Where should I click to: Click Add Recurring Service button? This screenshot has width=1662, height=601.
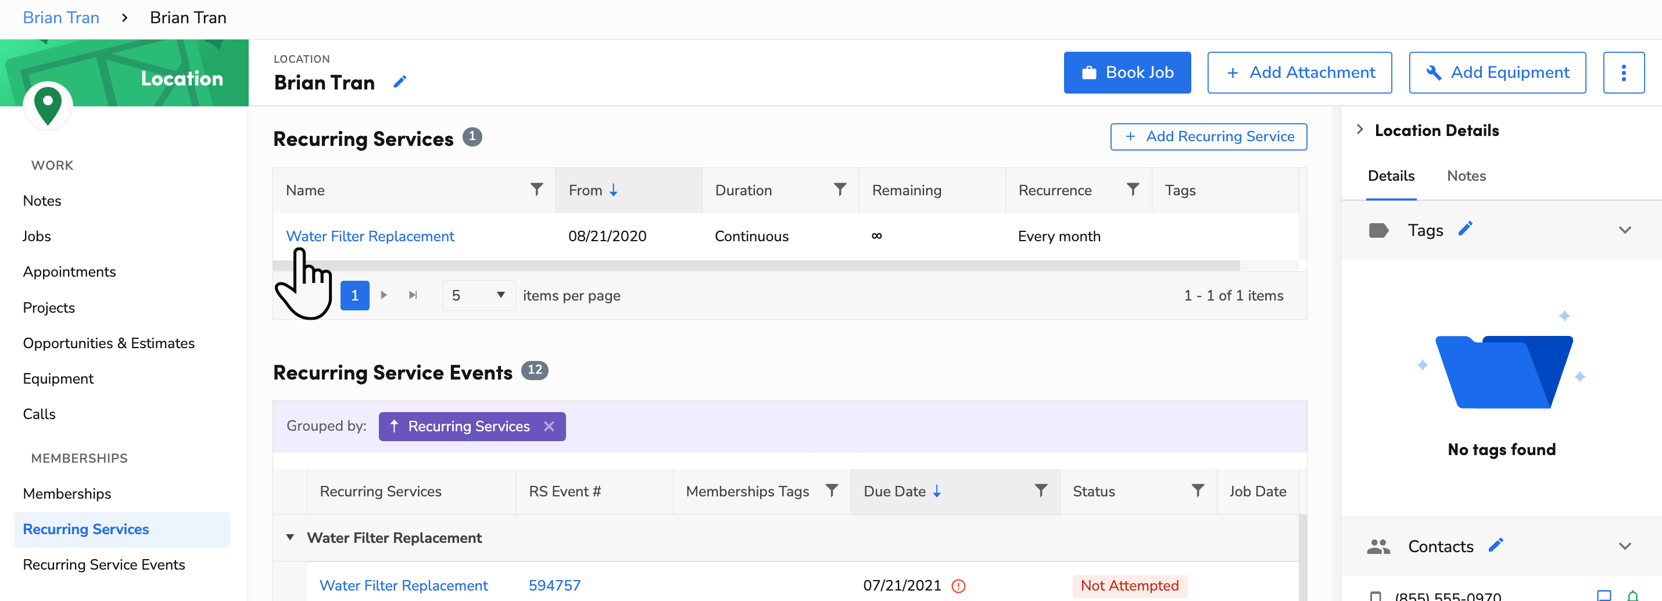[x=1208, y=136]
